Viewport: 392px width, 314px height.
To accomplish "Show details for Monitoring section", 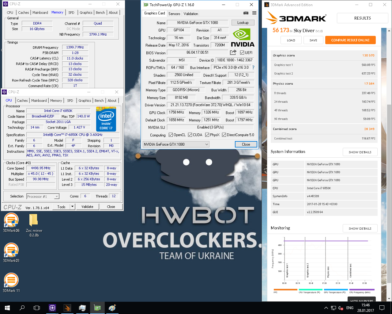I will tap(360, 228).
